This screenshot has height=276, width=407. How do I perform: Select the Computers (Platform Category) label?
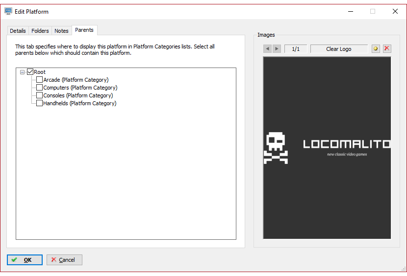pyautogui.click(x=80, y=88)
